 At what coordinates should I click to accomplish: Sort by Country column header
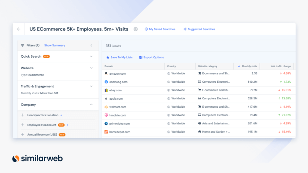171,66
